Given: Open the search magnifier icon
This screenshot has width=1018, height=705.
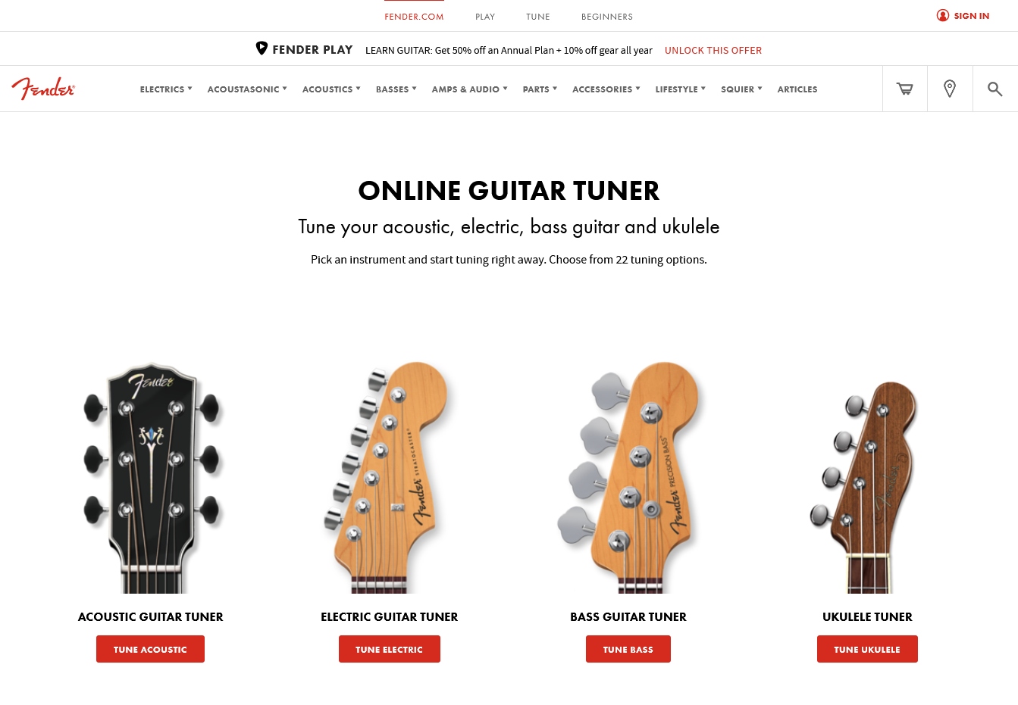Looking at the screenshot, I should click(x=995, y=89).
